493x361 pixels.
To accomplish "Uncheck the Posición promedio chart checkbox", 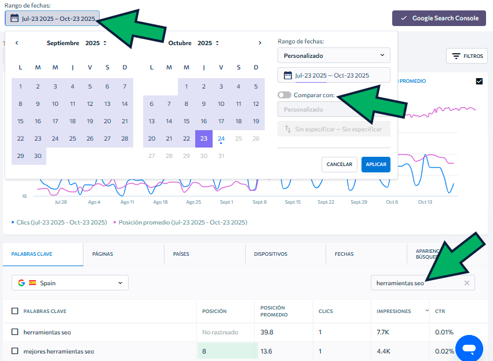I will tap(479, 81).
